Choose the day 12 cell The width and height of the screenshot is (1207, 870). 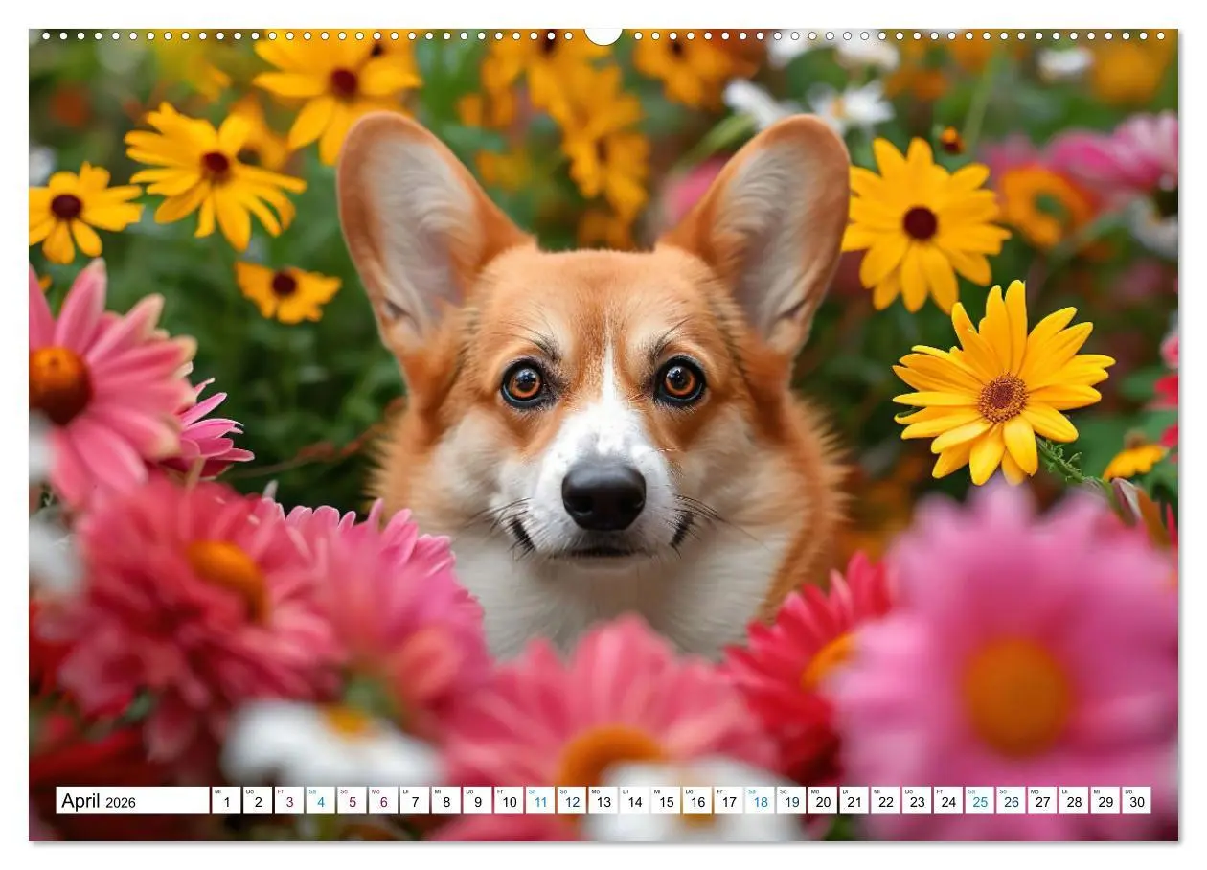point(572,801)
